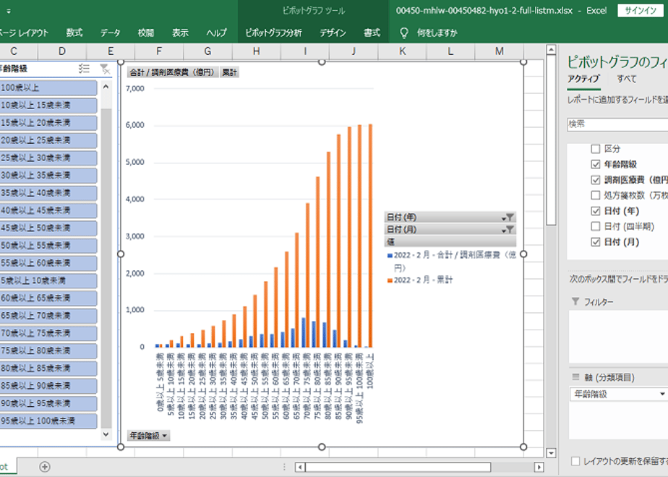Click the funnel icon beside the フィルター area label
The height and width of the screenshot is (477, 668).
coord(575,301)
